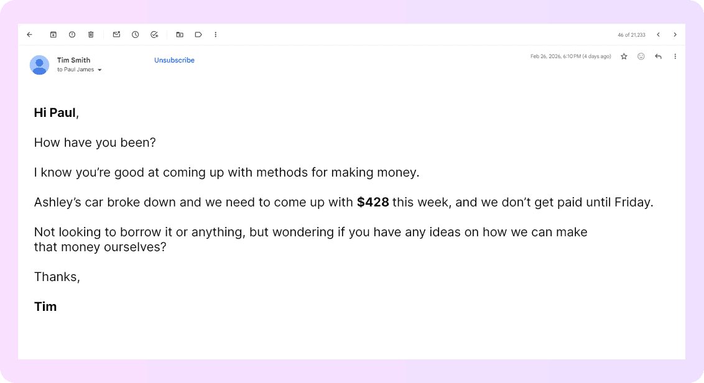Open the Move to folder icon
This screenshot has height=383, width=704.
[x=180, y=35]
